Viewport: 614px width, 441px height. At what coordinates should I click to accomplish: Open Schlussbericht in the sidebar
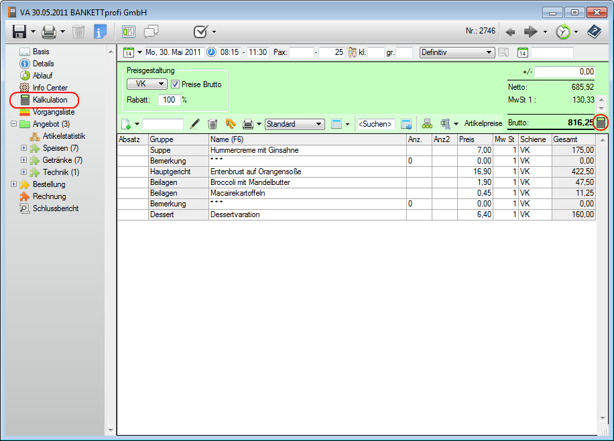point(55,208)
